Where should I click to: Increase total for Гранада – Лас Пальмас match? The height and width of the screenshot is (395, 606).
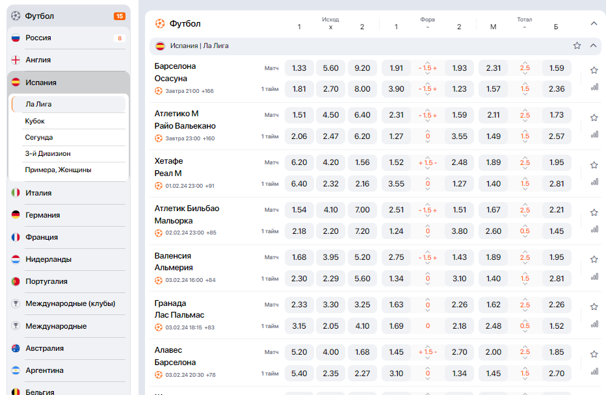[525, 299]
